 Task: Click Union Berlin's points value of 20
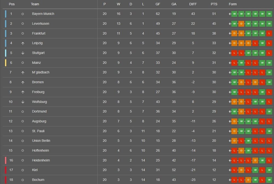point(214,141)
